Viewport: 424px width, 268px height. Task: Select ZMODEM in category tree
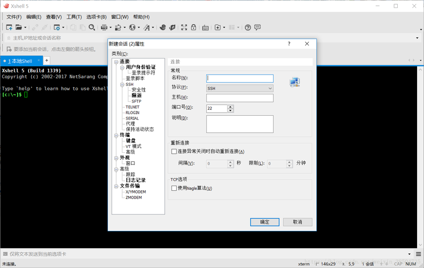click(134, 197)
